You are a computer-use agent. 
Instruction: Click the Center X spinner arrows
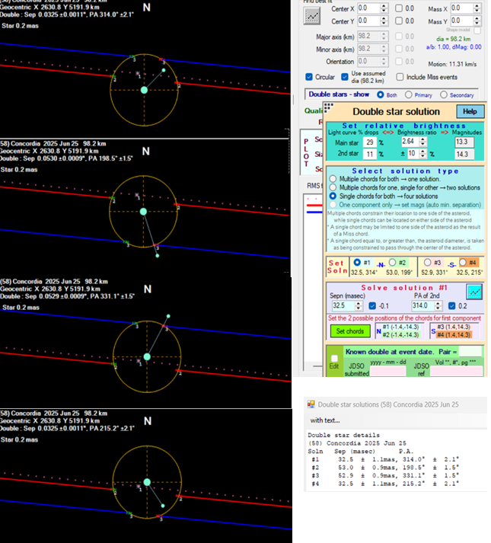click(x=384, y=8)
